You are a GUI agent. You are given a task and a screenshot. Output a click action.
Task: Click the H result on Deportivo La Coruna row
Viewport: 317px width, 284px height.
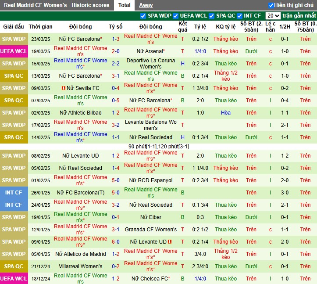[x=182, y=63]
